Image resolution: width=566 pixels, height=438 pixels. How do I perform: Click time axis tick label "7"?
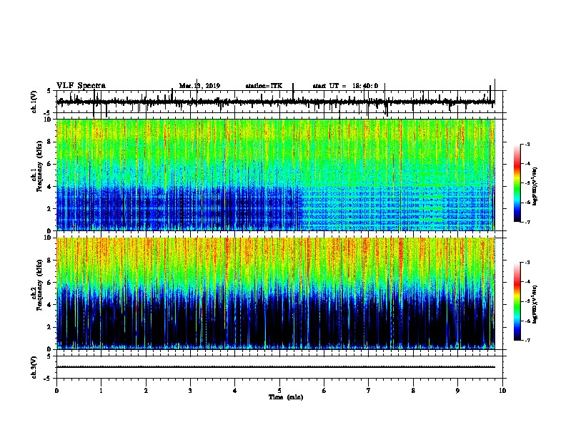[x=369, y=390]
